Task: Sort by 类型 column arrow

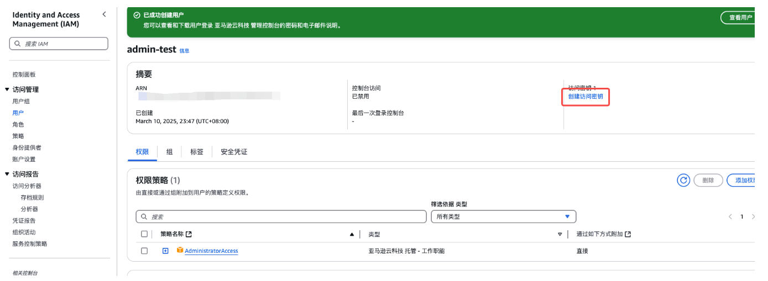Action: [560, 234]
